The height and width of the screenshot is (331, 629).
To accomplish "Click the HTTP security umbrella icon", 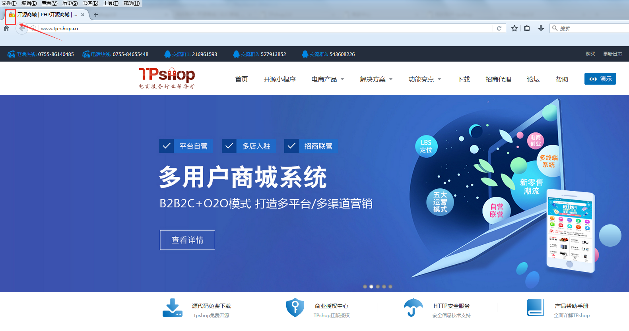I will (413, 308).
